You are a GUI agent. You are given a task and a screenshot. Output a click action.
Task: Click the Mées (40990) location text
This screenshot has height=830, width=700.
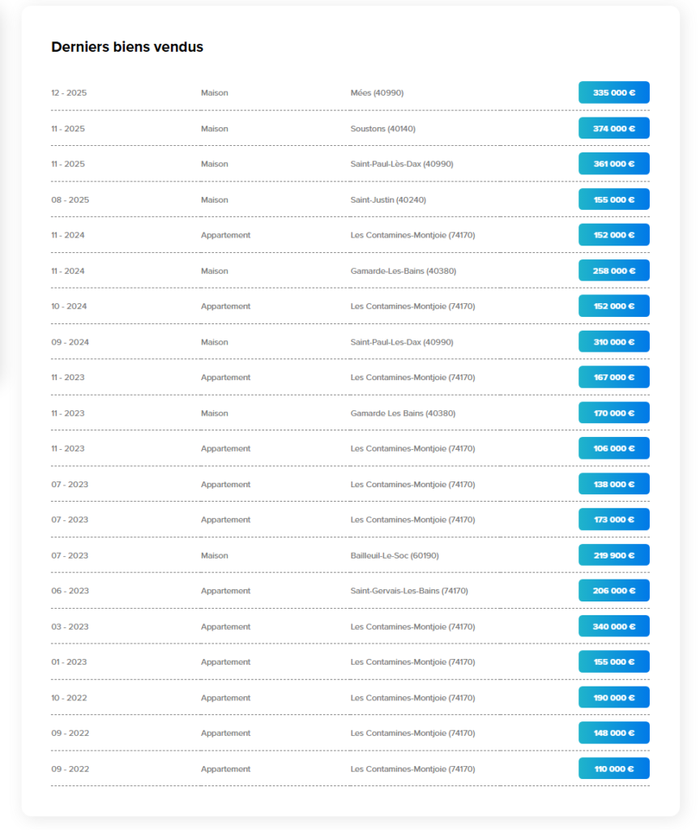[377, 92]
